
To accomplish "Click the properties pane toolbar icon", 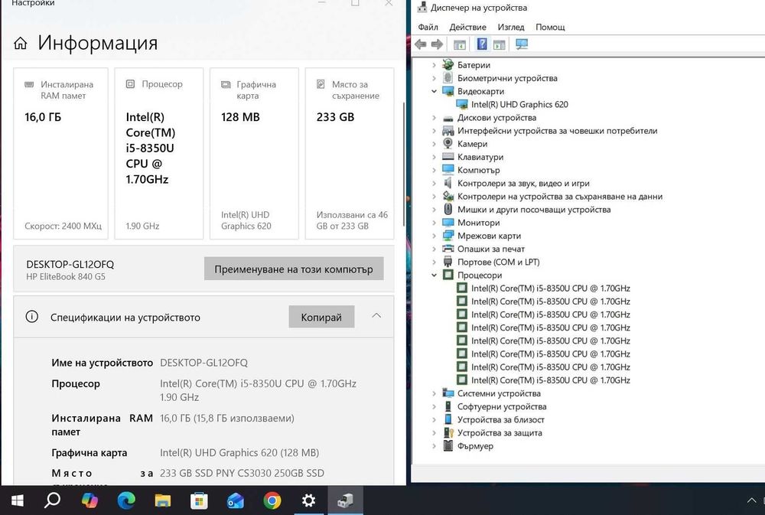I will tap(499, 44).
